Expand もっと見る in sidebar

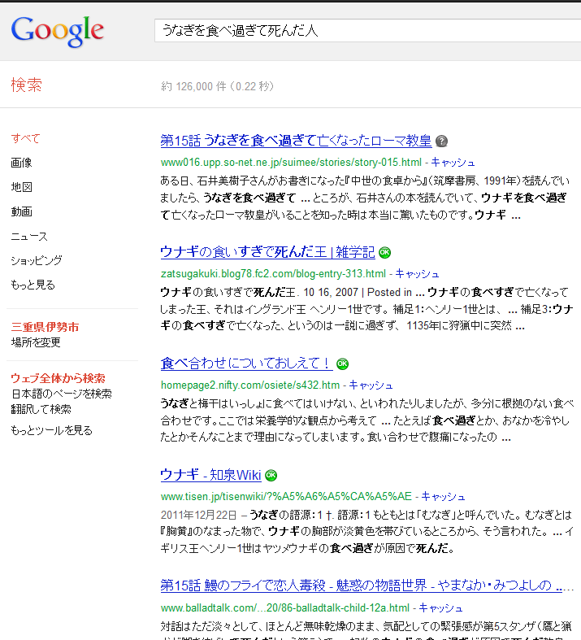click(x=33, y=285)
